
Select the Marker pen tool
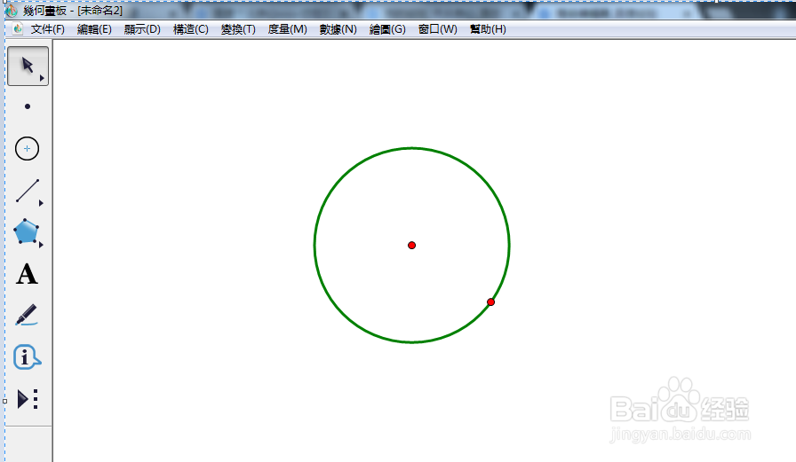click(x=27, y=315)
